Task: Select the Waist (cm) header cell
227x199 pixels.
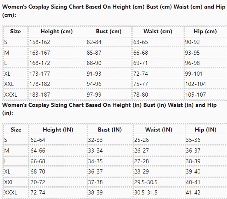Action: point(158,31)
